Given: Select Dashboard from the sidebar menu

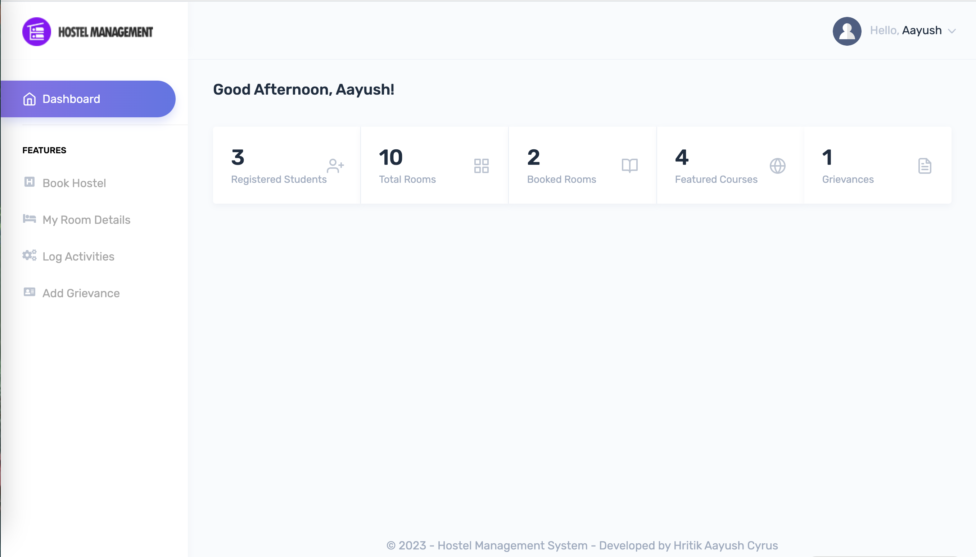Looking at the screenshot, I should tap(71, 99).
